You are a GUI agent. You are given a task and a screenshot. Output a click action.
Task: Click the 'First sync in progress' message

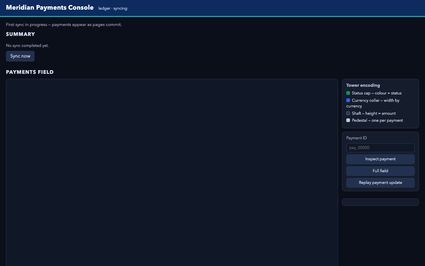coord(64,24)
